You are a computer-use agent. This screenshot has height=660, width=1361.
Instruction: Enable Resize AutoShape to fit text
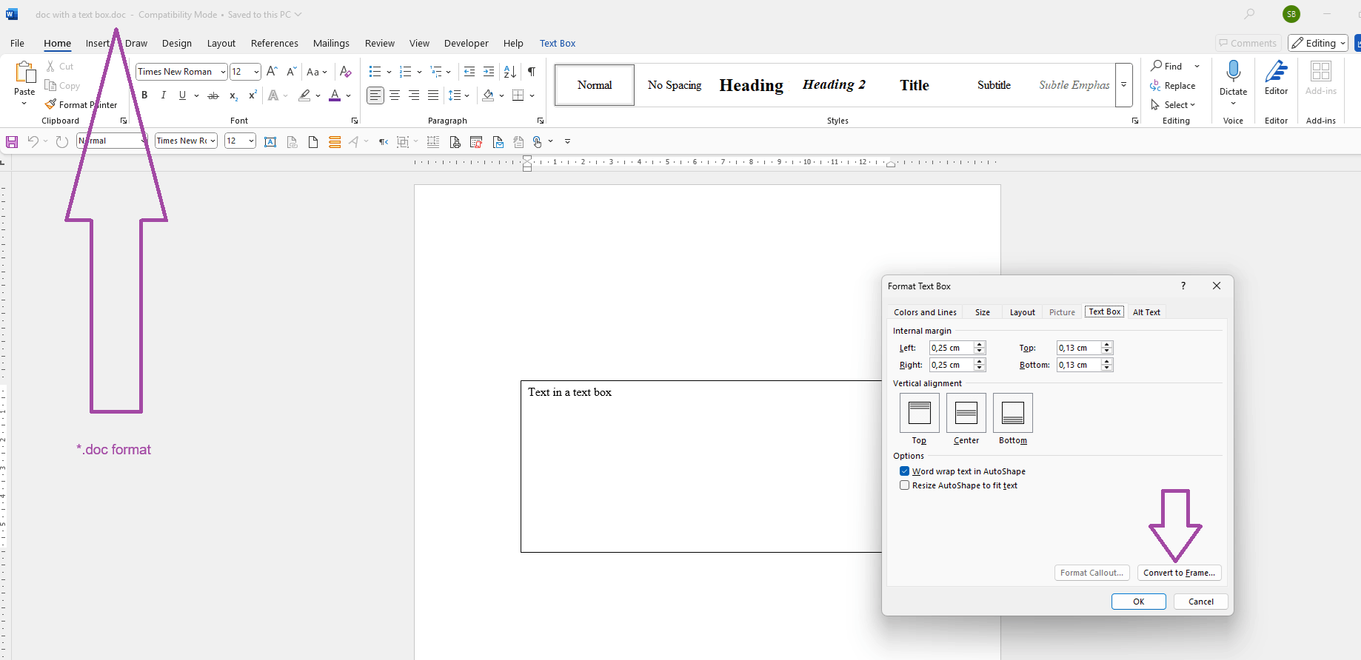(x=904, y=485)
